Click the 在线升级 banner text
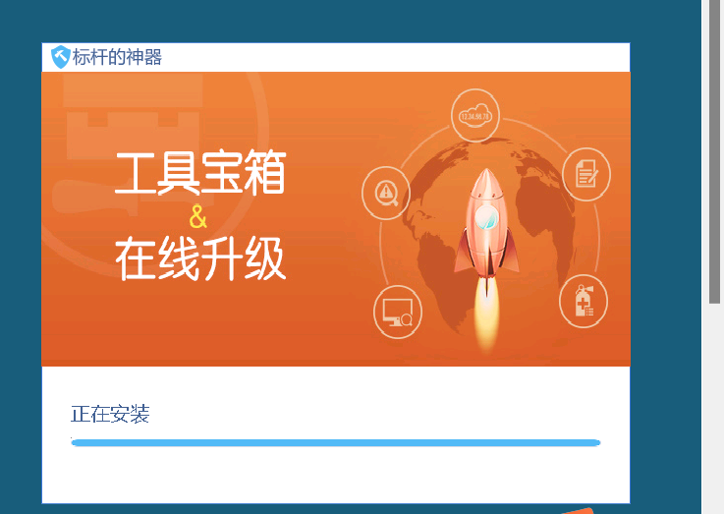 [x=200, y=258]
